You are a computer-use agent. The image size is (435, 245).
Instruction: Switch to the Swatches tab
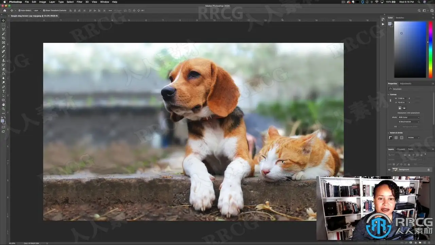click(400, 18)
